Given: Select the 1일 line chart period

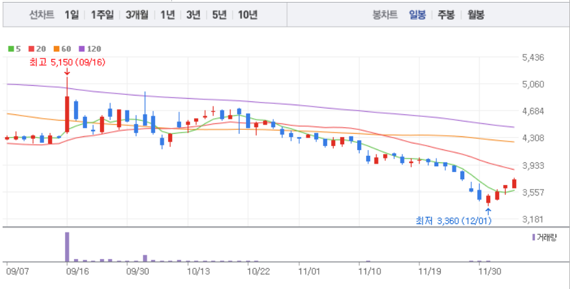Looking at the screenshot, I should click(71, 15).
